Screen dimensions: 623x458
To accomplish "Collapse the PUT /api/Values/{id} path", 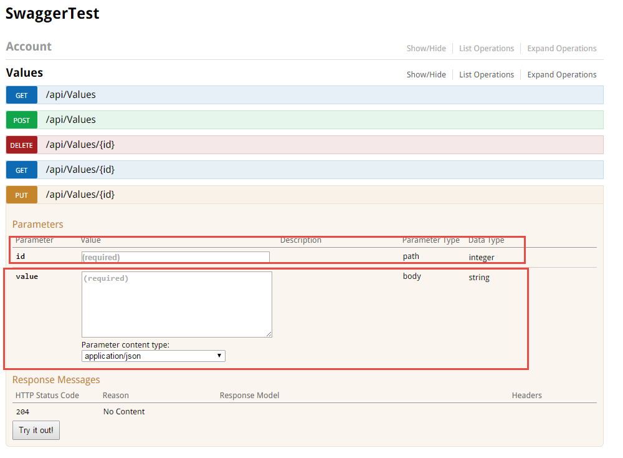I will pyautogui.click(x=80, y=195).
